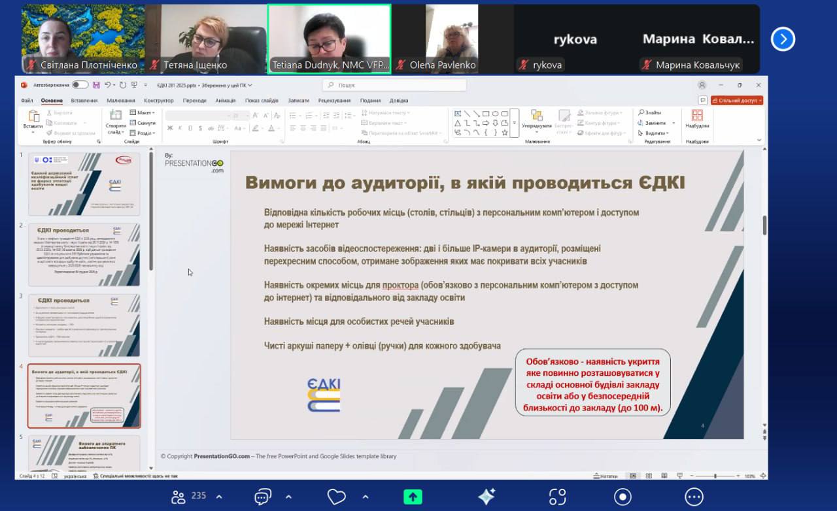Switch to the Конструктор tab
The height and width of the screenshot is (511, 837).
coord(159,101)
